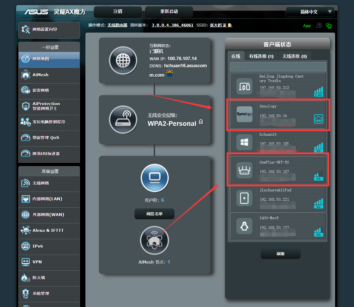
Task: Open the 简体中文 language dropdown
Action: [x=310, y=12]
